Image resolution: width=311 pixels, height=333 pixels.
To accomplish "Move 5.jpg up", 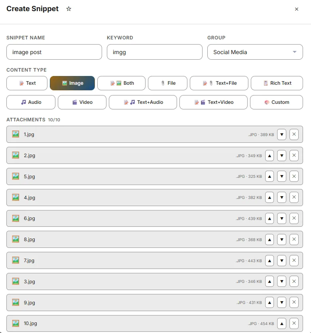I will tap(270, 177).
